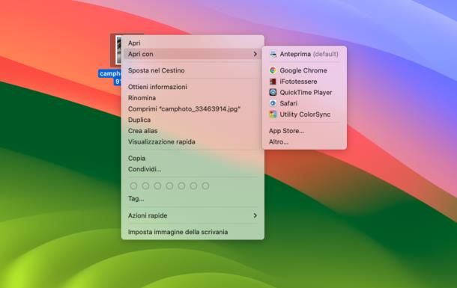The width and height of the screenshot is (457, 288).
Task: Select Comprimi "camphoto_33463914.jpg"
Action: 193,108
